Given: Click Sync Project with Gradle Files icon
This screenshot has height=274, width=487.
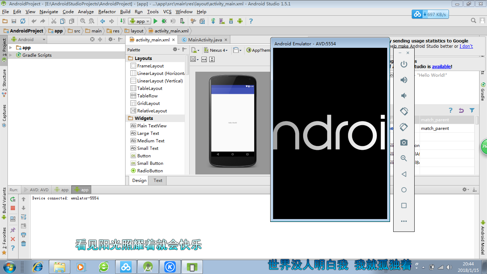Looking at the screenshot, I should [x=213, y=21].
